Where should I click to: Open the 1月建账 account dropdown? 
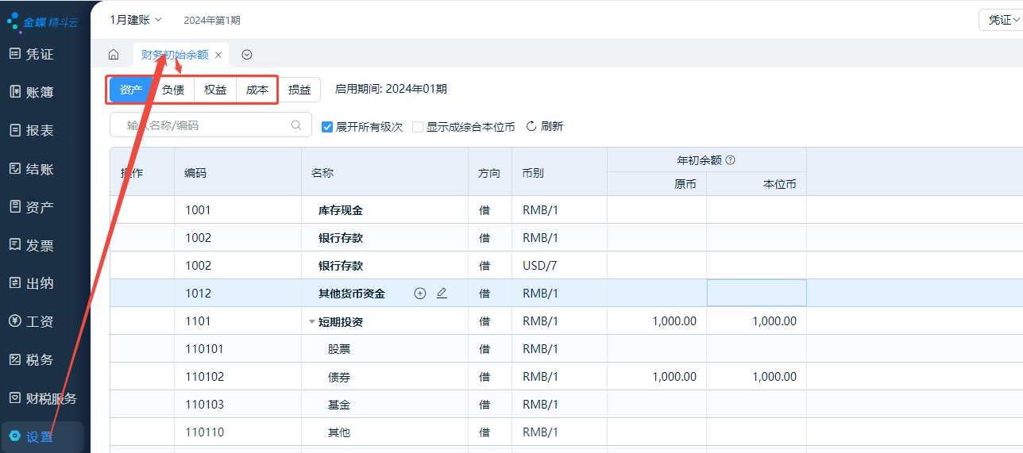point(135,20)
